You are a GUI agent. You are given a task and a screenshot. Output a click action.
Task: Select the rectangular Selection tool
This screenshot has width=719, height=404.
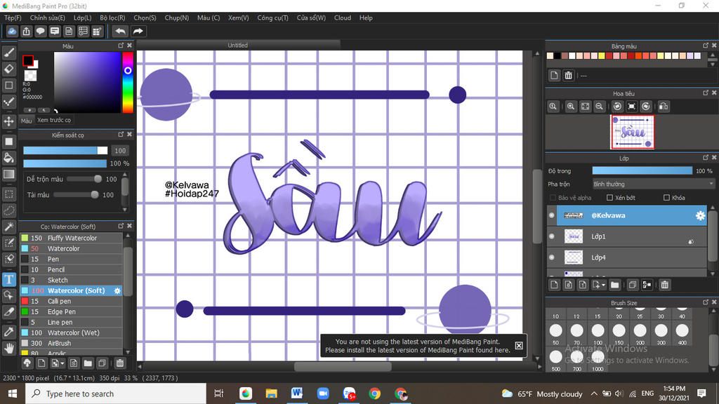(8, 194)
